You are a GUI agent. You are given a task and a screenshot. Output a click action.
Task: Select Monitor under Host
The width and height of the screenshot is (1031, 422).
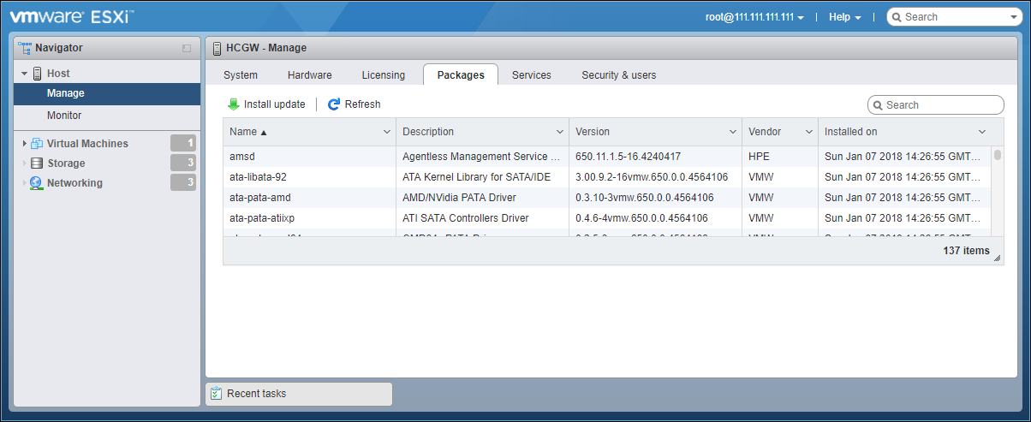click(x=108, y=116)
